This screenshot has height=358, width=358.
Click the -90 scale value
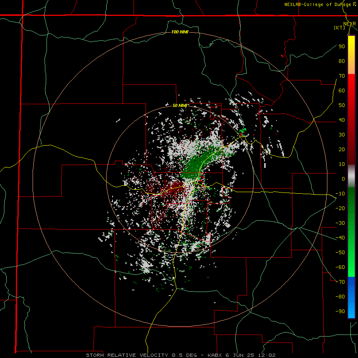click(340, 311)
